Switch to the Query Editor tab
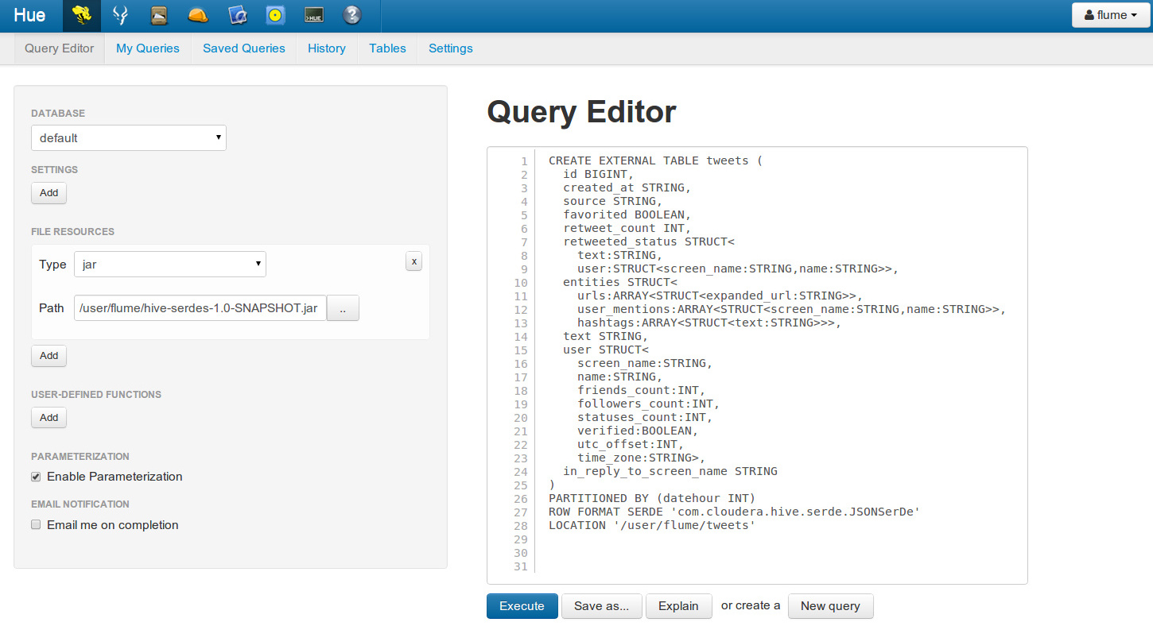 pos(59,48)
